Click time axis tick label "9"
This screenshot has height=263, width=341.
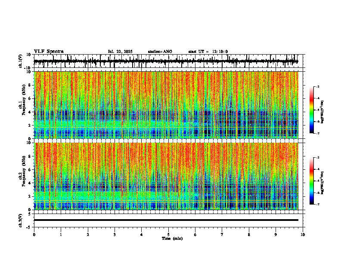[x=276, y=235]
